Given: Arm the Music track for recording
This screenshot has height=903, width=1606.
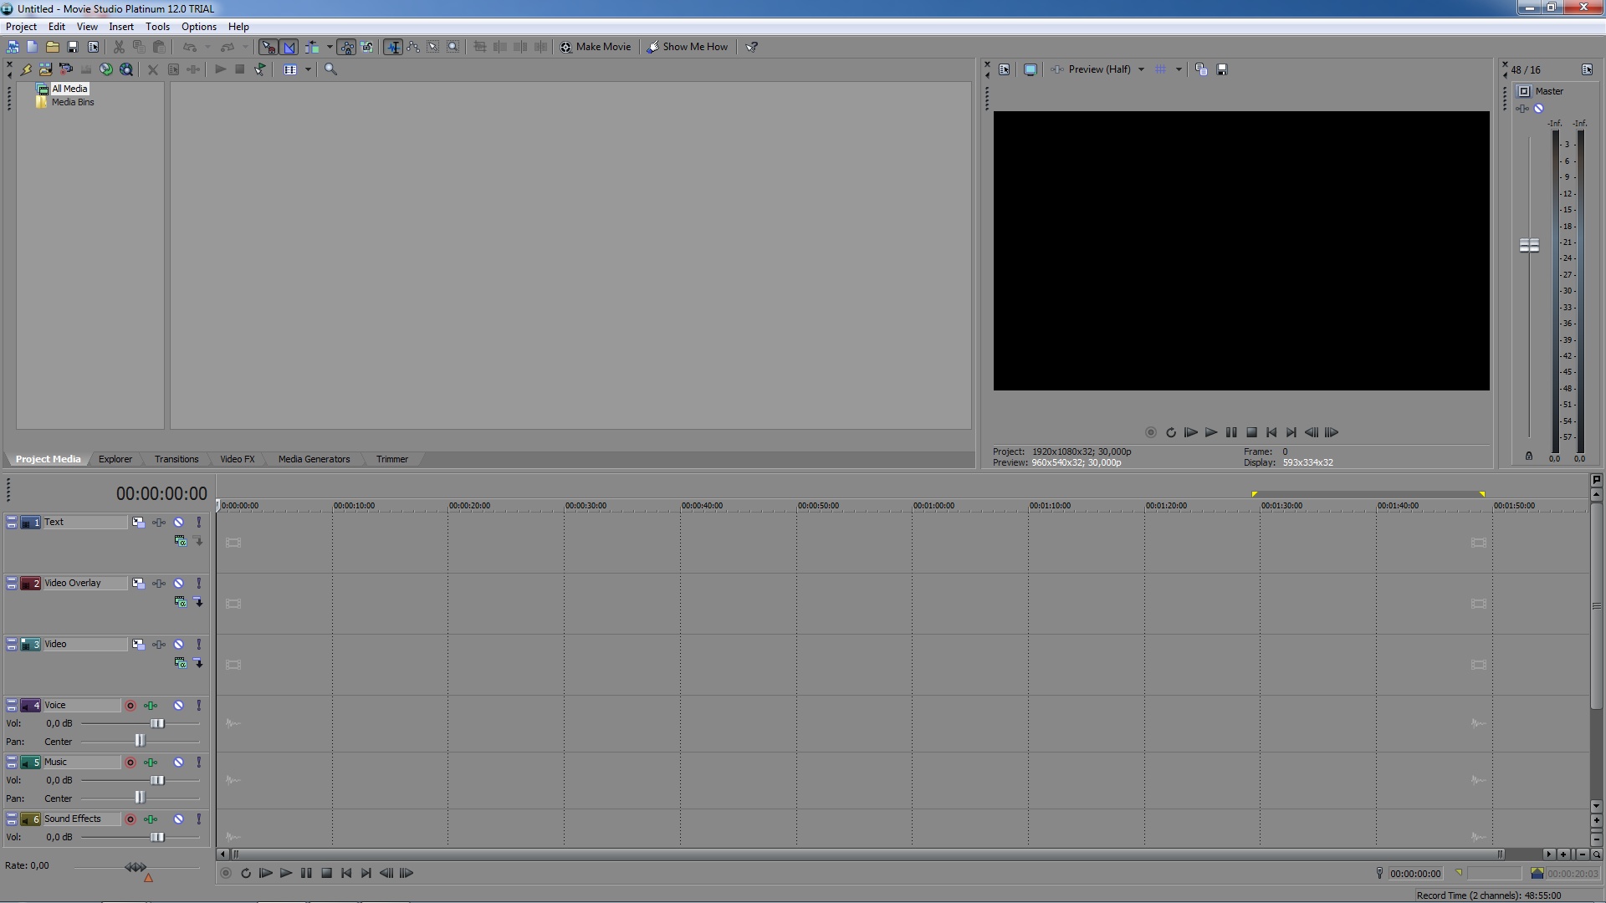Looking at the screenshot, I should click(130, 763).
